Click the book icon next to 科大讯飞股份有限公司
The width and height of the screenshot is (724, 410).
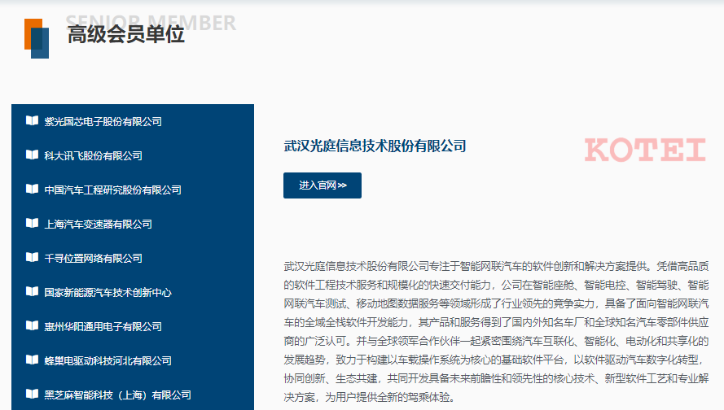32,155
